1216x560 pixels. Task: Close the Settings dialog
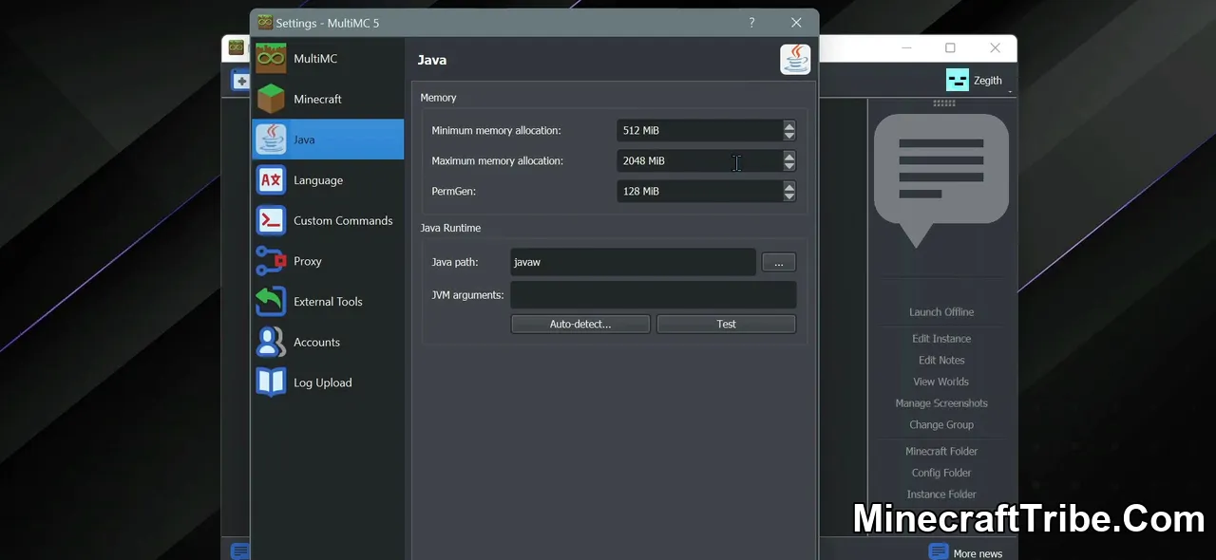pyautogui.click(x=796, y=23)
